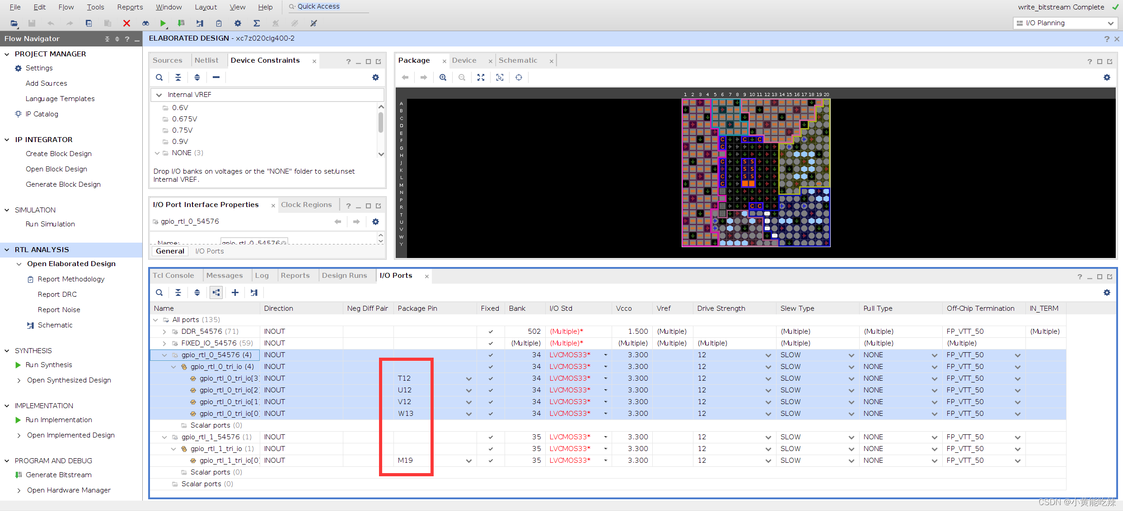This screenshot has width=1123, height=511.
Task: Toggle Fixed checkbox for gpio_rtl_1_tri_io[0]
Action: pos(491,460)
